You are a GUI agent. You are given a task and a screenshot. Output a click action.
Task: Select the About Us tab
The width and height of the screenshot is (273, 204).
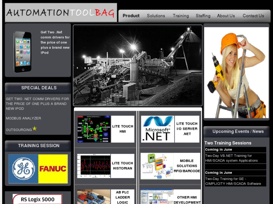226,16
